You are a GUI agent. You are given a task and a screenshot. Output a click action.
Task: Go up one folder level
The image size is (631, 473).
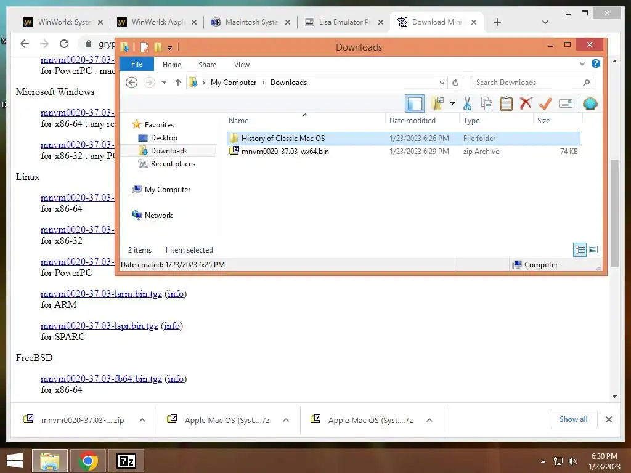[x=178, y=83]
